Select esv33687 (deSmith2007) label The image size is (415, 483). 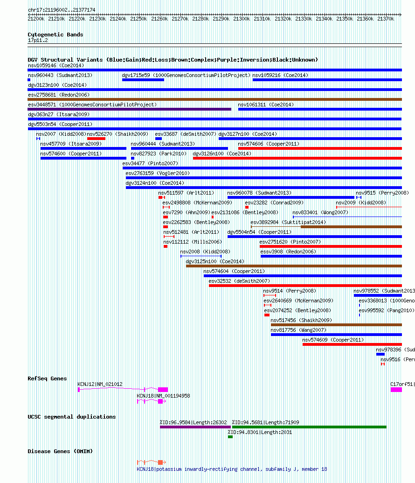(x=186, y=134)
